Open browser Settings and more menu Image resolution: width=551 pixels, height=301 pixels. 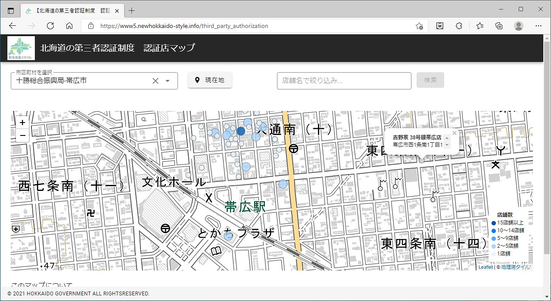539,26
